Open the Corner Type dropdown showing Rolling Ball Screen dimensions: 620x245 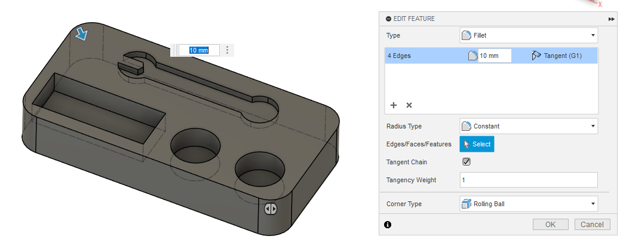pyautogui.click(x=529, y=204)
